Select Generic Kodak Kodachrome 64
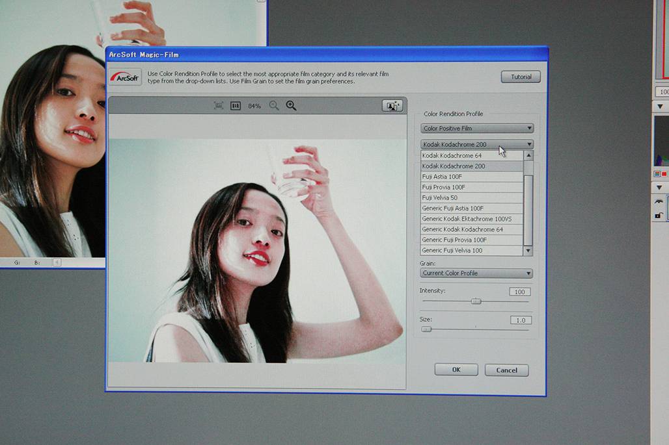The width and height of the screenshot is (669, 445). pos(472,229)
